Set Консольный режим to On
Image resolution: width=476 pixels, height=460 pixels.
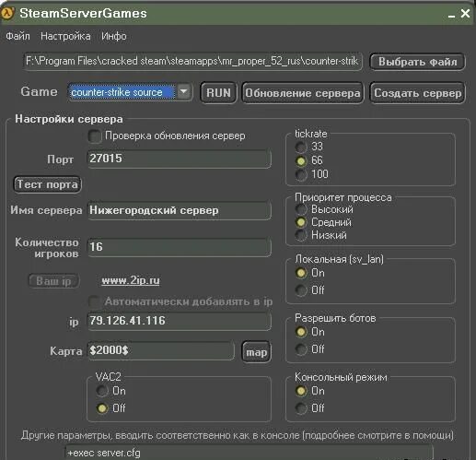[301, 391]
